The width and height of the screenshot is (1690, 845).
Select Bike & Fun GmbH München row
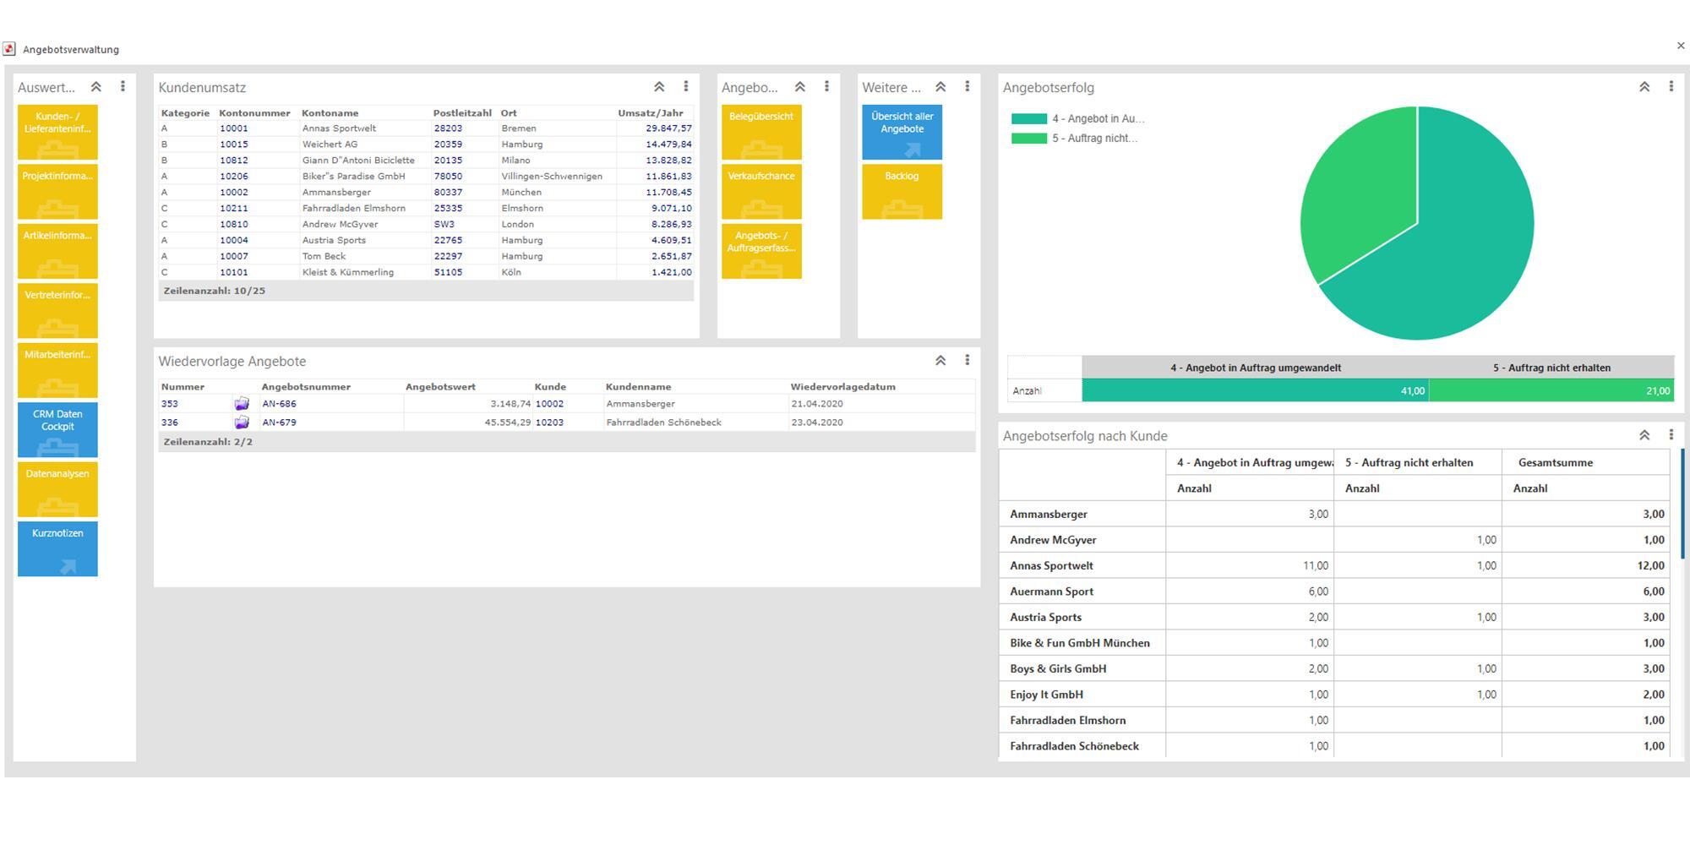tap(1334, 643)
